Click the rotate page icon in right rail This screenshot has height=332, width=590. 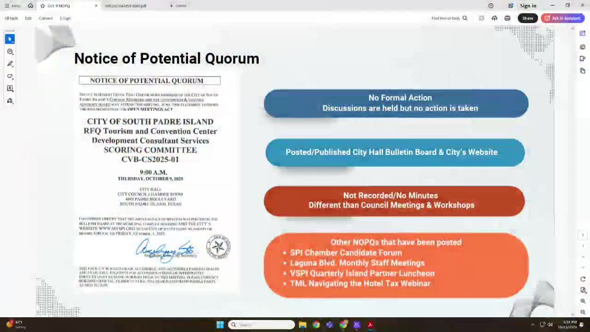point(583,279)
